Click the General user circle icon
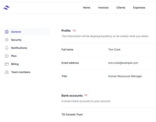 [7, 32]
